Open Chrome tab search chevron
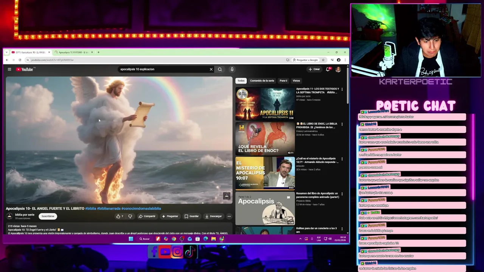 [6, 52]
